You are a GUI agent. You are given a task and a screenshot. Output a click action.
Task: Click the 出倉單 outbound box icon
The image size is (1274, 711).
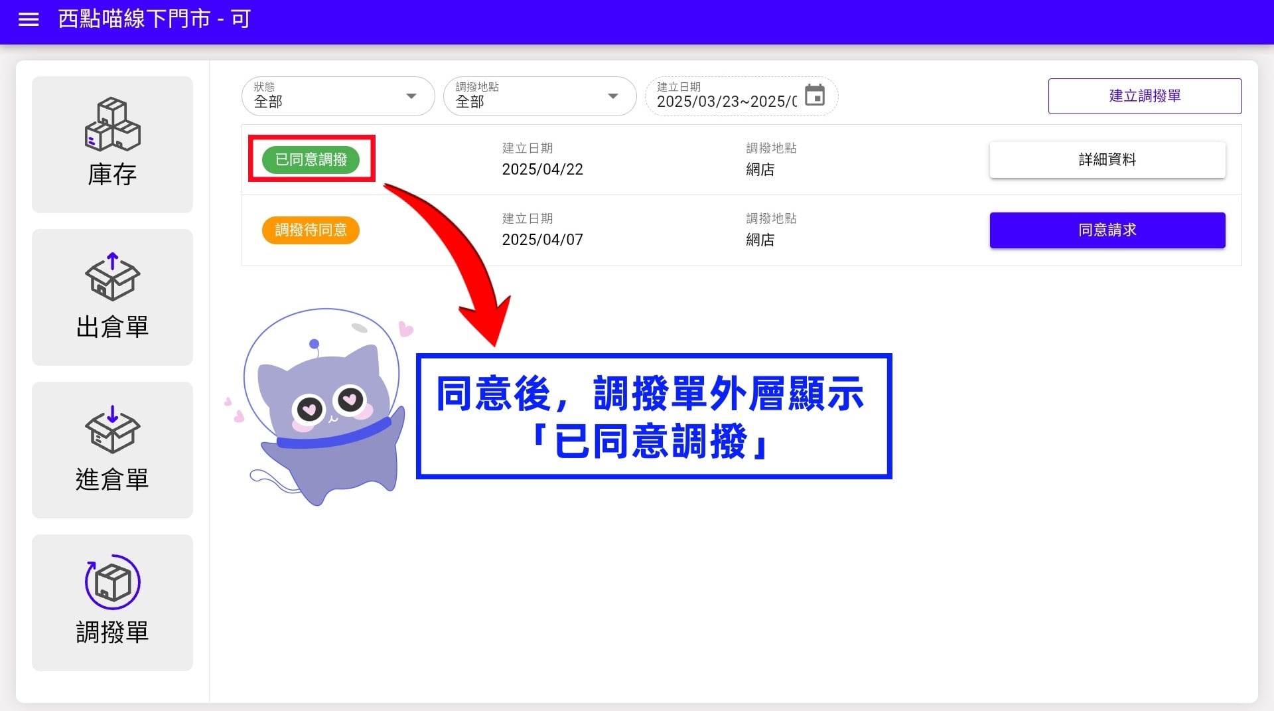(x=112, y=276)
